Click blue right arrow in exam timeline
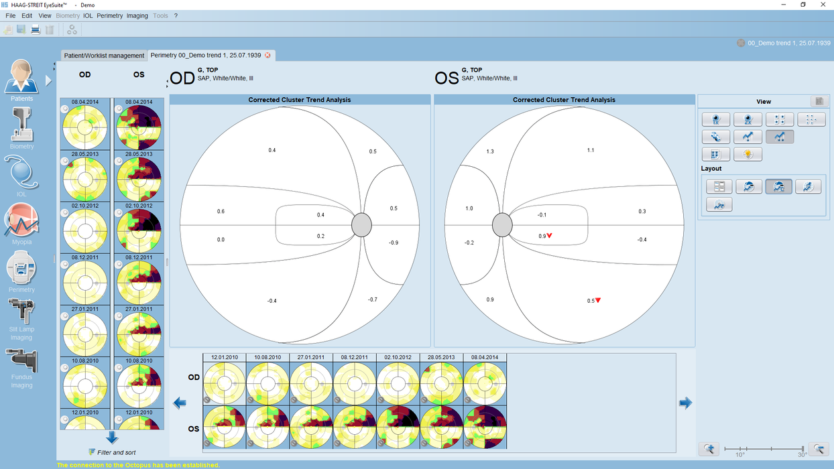Screen dimensions: 834x469 685,403
